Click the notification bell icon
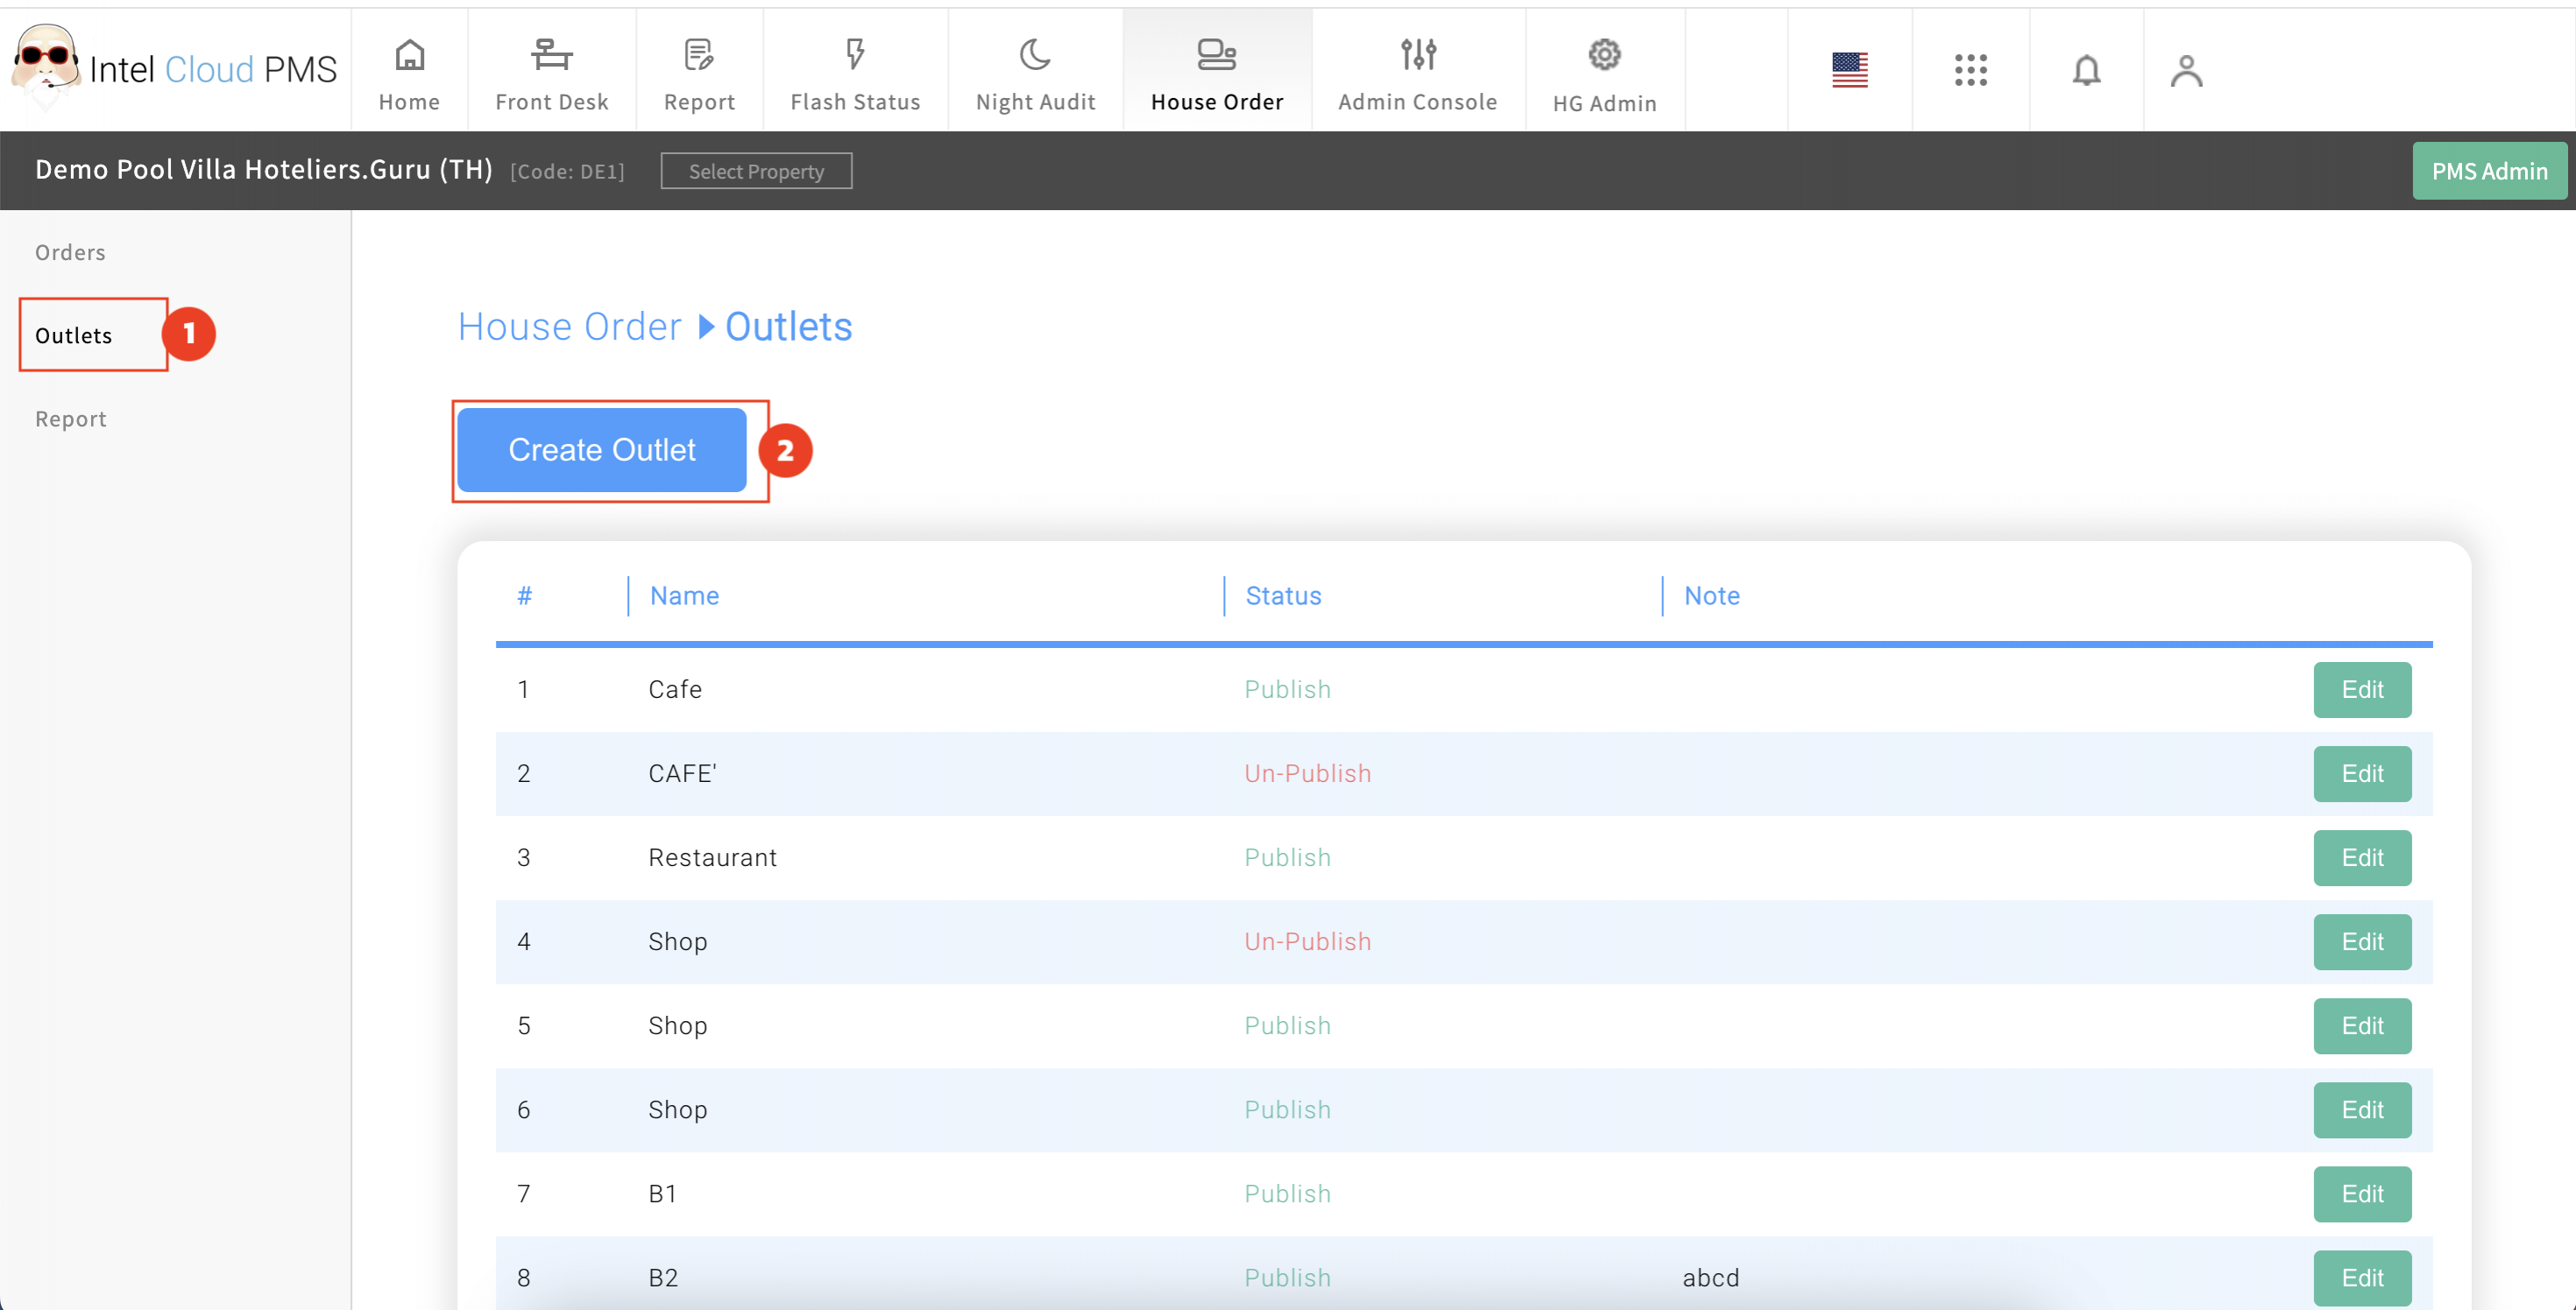2576x1310 pixels. [x=2086, y=70]
